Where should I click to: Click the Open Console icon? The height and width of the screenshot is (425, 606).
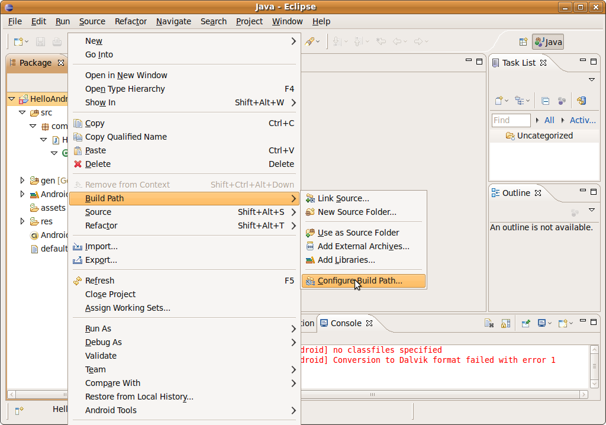point(563,323)
